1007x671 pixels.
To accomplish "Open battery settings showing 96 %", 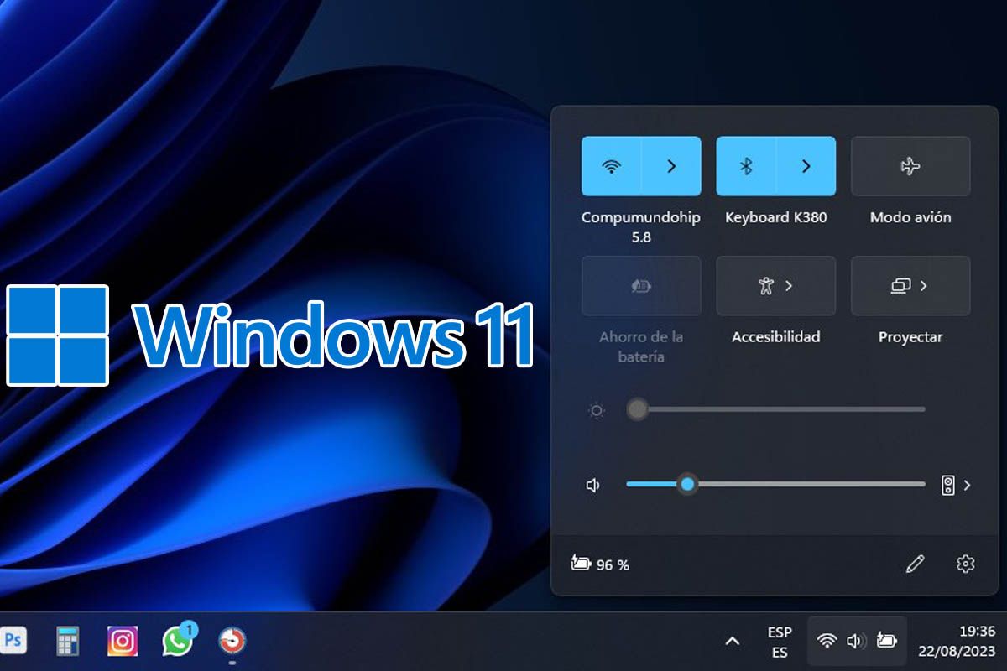I will (600, 564).
